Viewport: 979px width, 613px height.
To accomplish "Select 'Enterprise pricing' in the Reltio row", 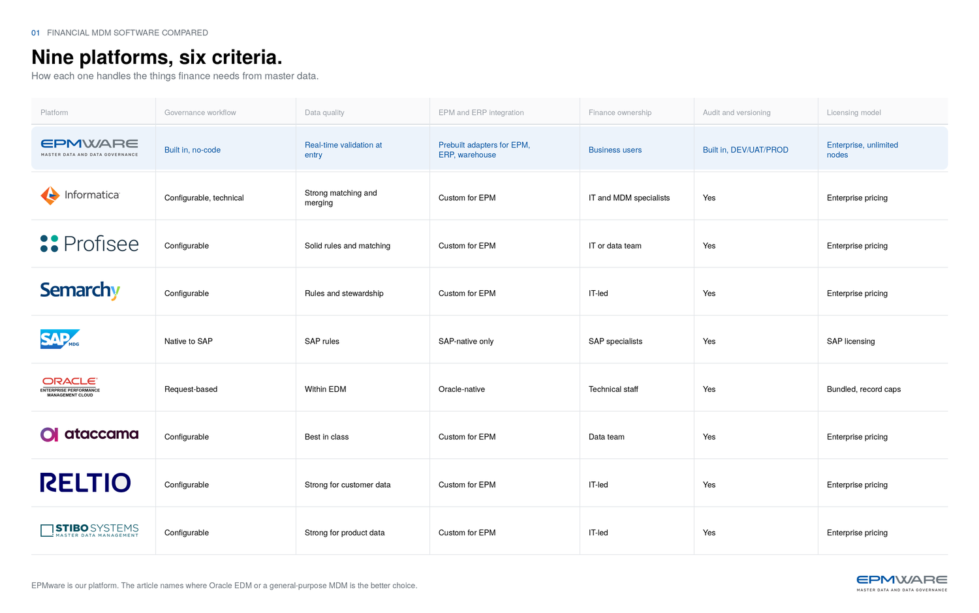I will coord(857,485).
